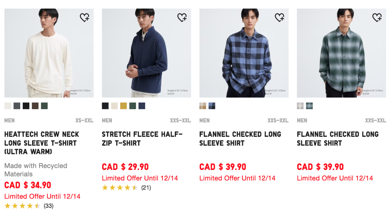390x215 pixels.
Task: Pick the brown color for the HEATTECH T-Shirt
Action: [x=35, y=106]
